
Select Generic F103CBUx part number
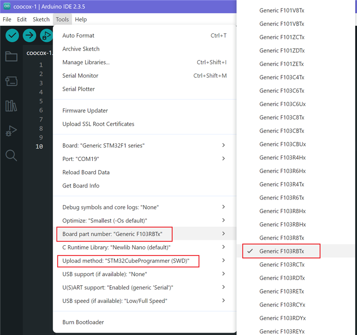(295, 144)
